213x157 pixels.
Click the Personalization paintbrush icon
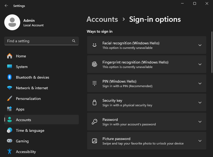pos(10,99)
